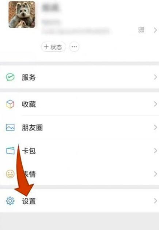The height and width of the screenshot is (230, 159).
Task: Open the 卡包 menu label
Action: (x=29, y=151)
